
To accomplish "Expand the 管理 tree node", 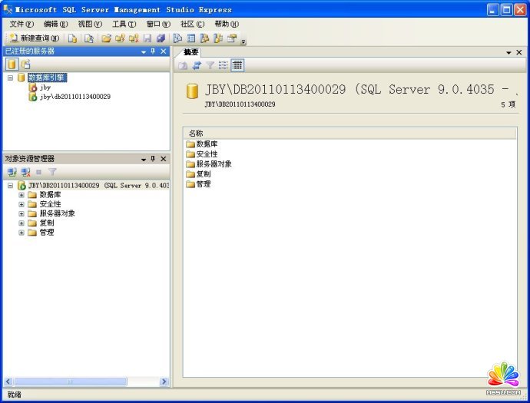I will 22,233.
